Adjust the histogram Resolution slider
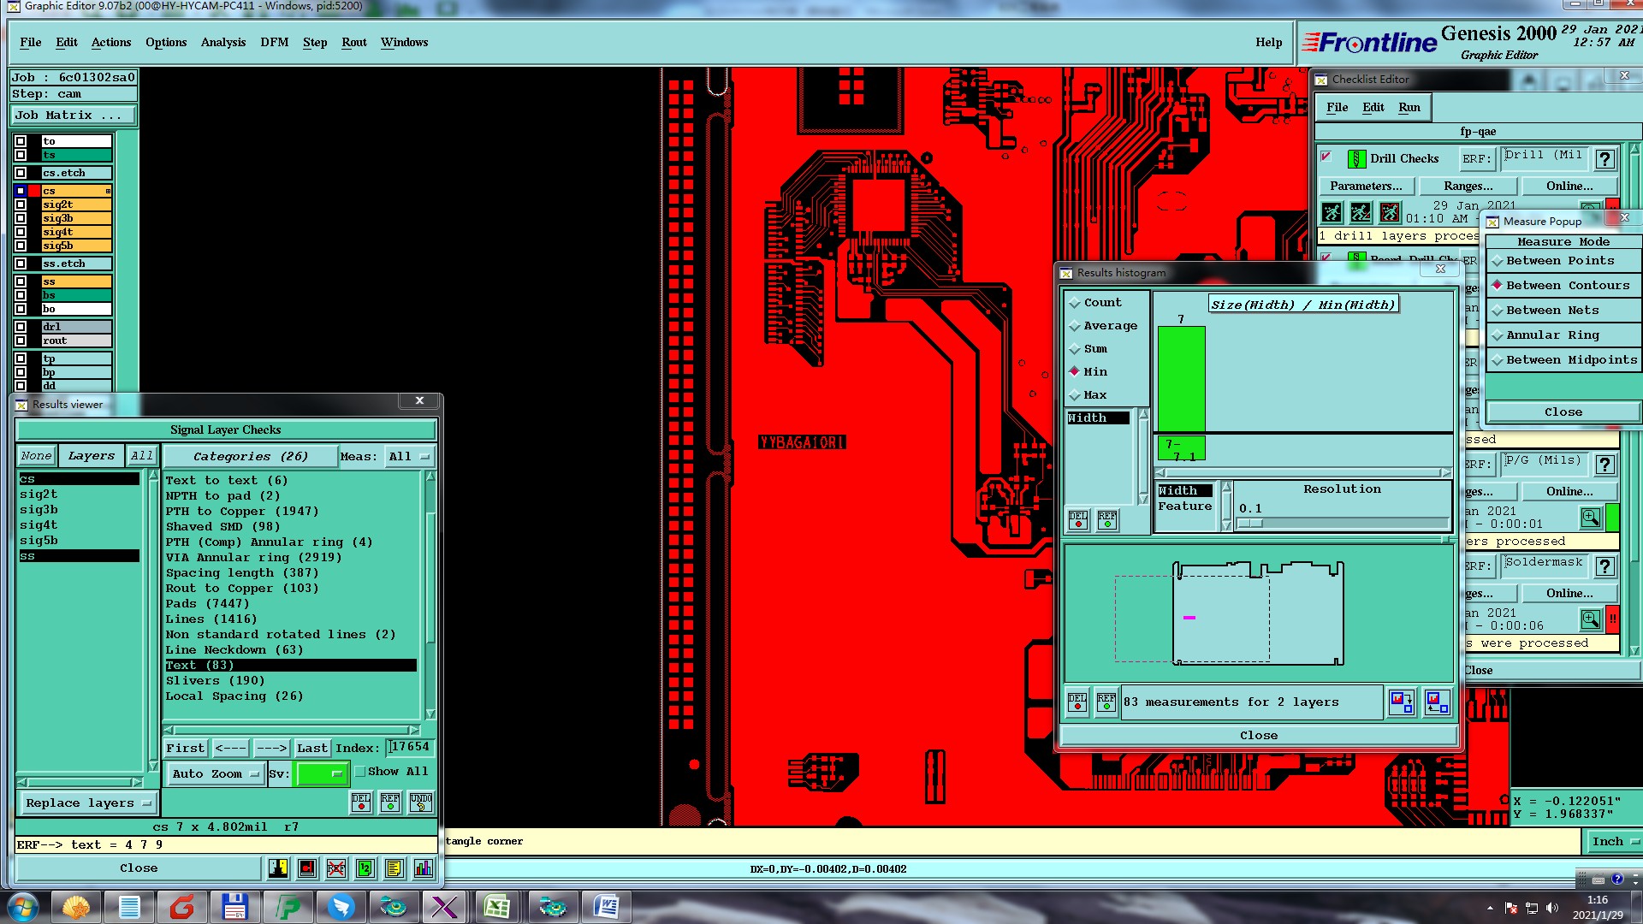Image resolution: width=1643 pixels, height=924 pixels. click(1251, 523)
